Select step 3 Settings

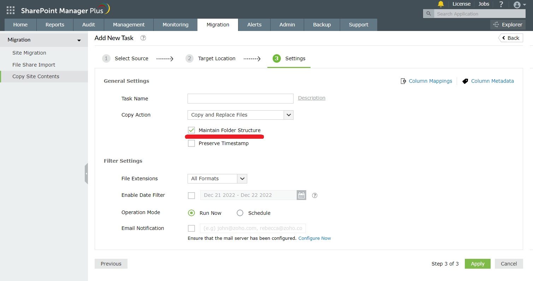click(x=289, y=58)
